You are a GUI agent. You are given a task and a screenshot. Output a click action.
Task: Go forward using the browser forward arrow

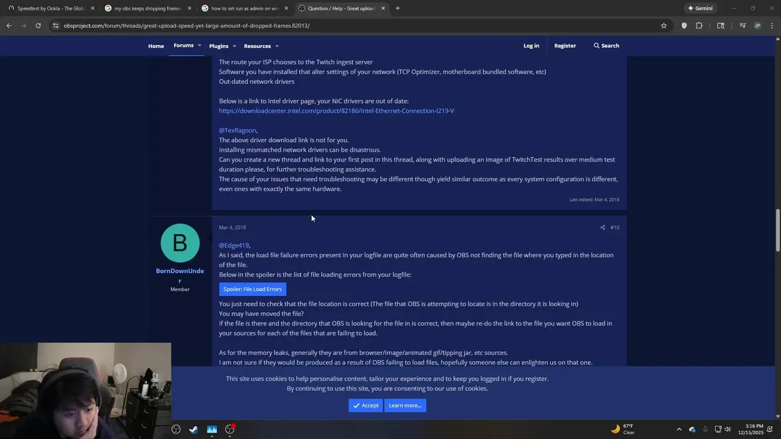tap(23, 26)
